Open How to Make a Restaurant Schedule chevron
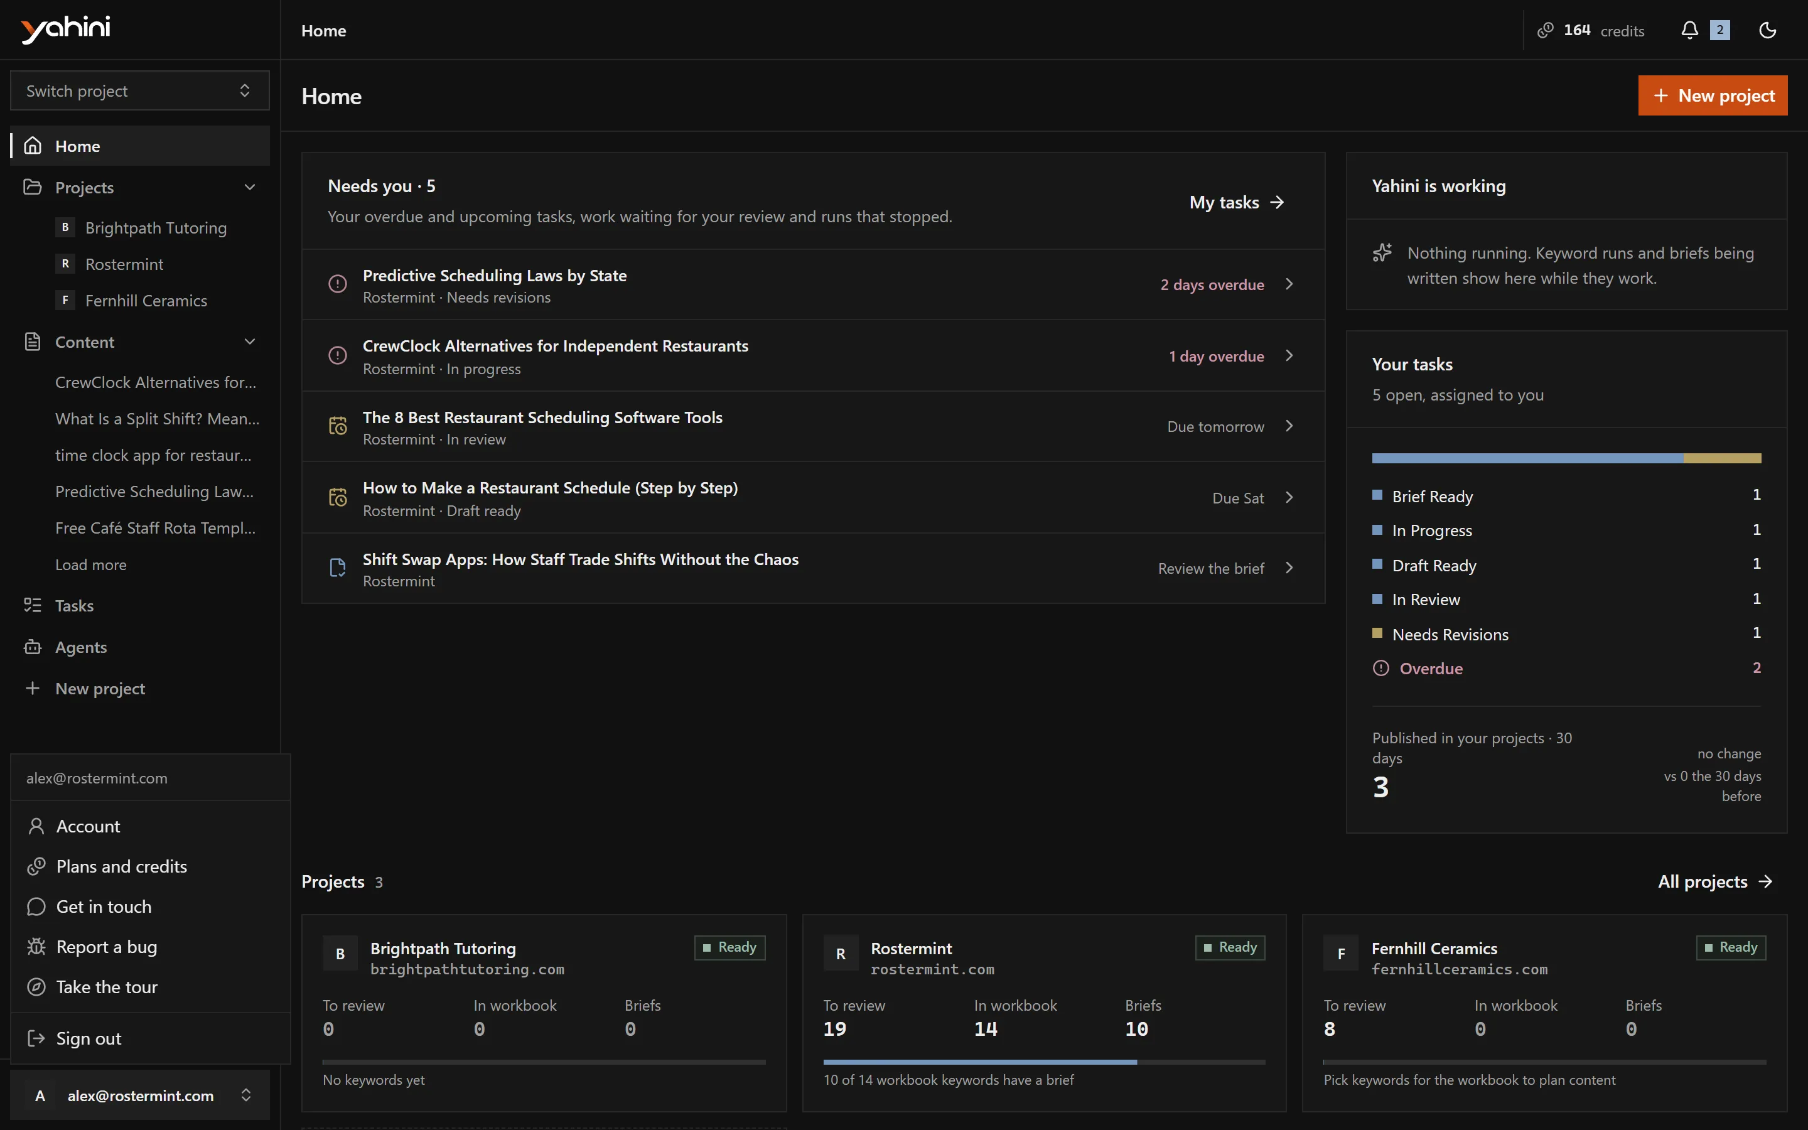This screenshot has width=1808, height=1130. pos(1289,498)
